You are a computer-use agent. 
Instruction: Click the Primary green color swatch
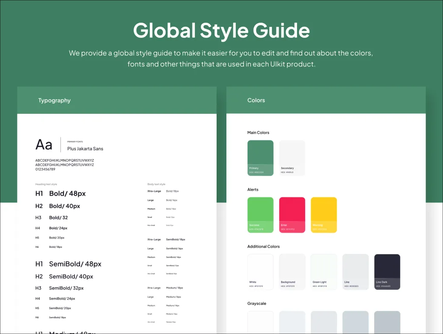[260, 158]
